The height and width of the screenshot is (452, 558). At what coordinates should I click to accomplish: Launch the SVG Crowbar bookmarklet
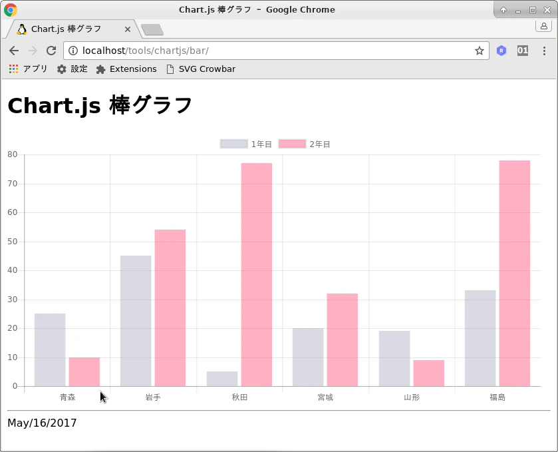(x=201, y=69)
